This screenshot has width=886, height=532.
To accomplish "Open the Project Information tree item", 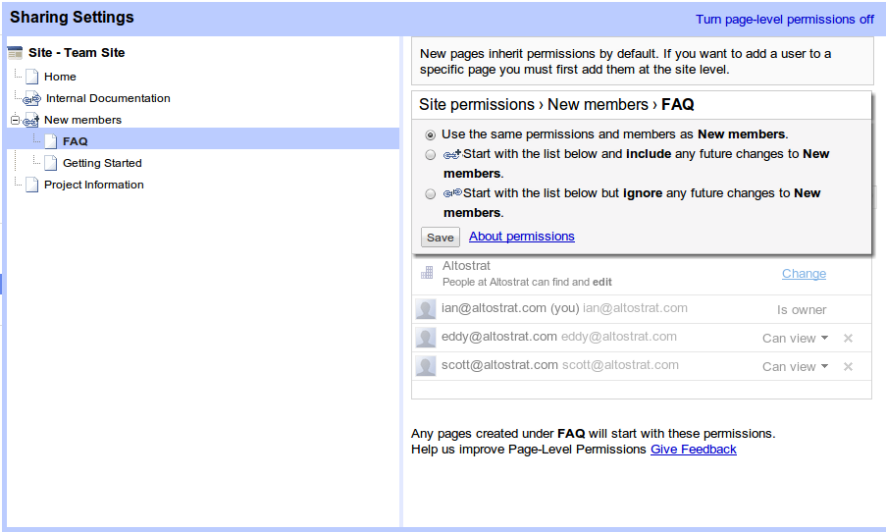I will (93, 185).
